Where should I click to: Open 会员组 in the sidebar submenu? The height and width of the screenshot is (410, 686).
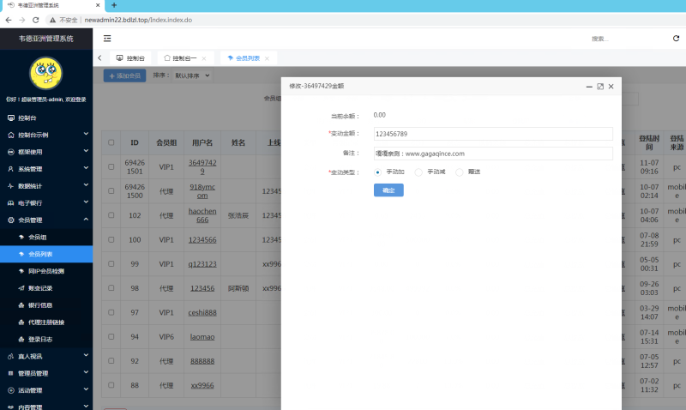tap(46, 237)
